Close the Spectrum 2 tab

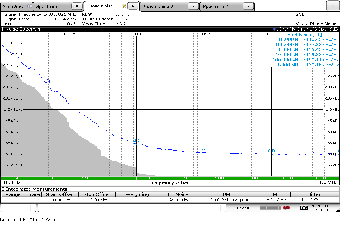(248, 6)
